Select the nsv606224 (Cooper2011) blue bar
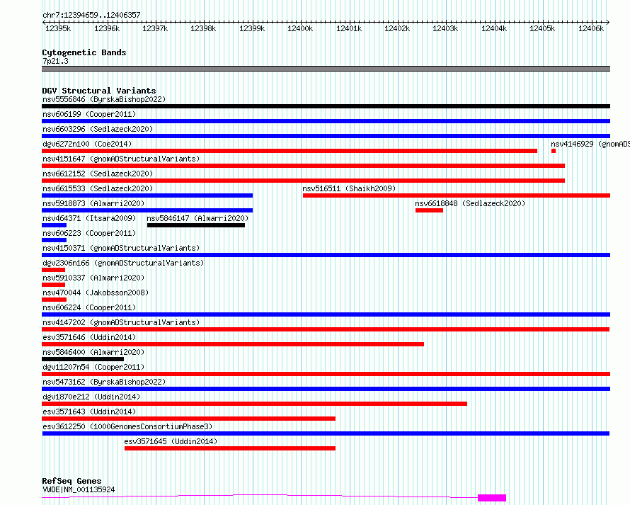The image size is (630, 505). pos(326,314)
